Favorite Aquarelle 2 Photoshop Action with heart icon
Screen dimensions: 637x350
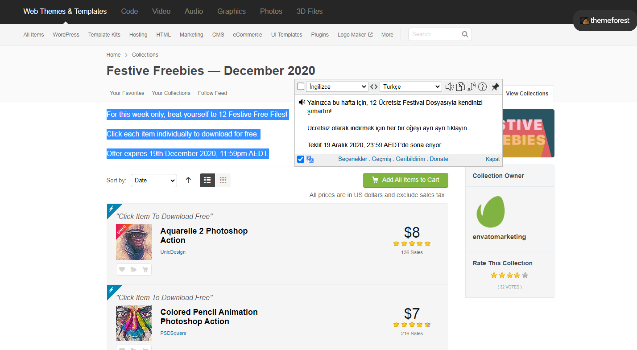(x=122, y=269)
